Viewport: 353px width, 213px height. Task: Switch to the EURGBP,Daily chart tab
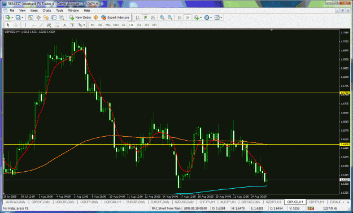136,202
